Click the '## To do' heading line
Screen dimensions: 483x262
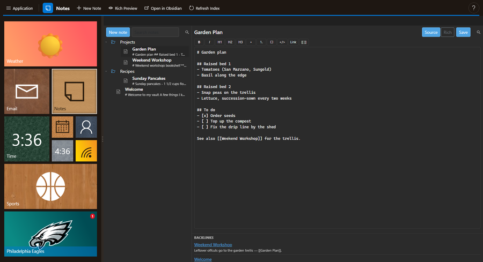coord(206,110)
